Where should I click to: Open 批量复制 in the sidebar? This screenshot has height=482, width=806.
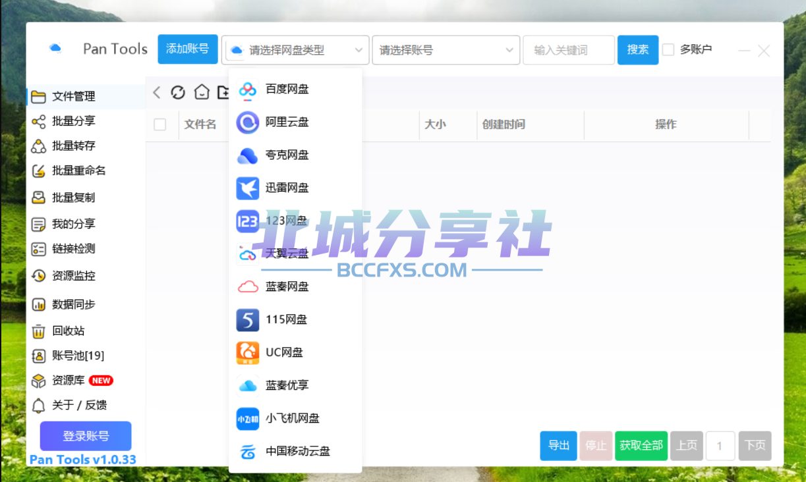point(86,198)
